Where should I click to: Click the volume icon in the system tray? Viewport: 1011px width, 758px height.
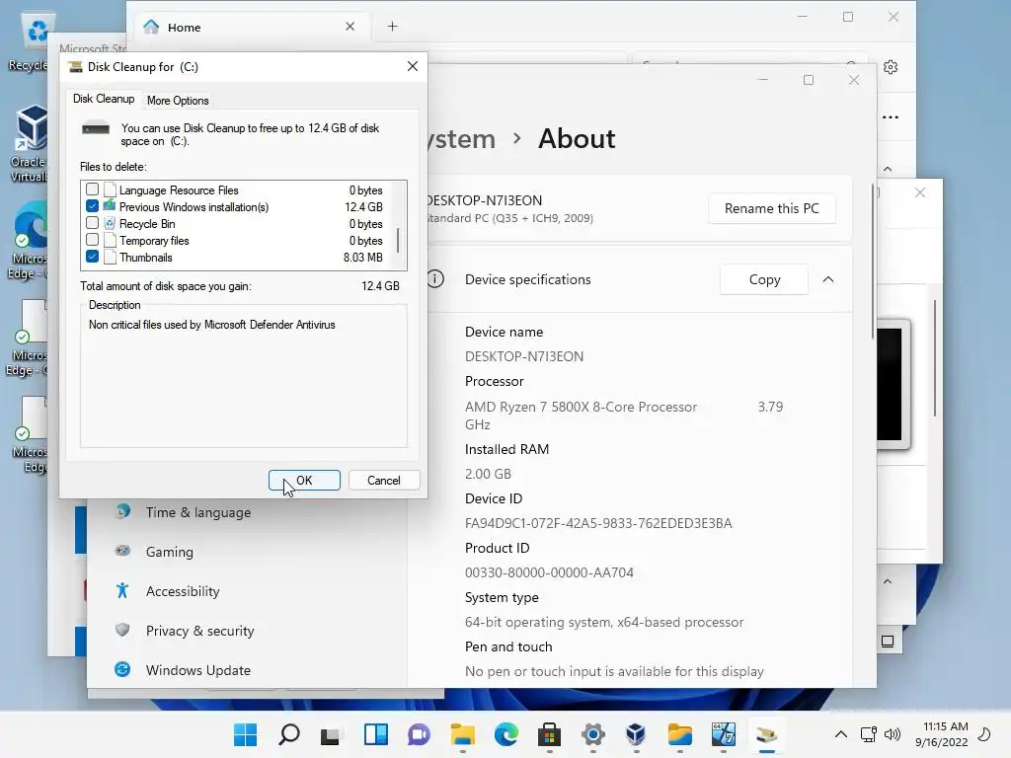click(893, 734)
